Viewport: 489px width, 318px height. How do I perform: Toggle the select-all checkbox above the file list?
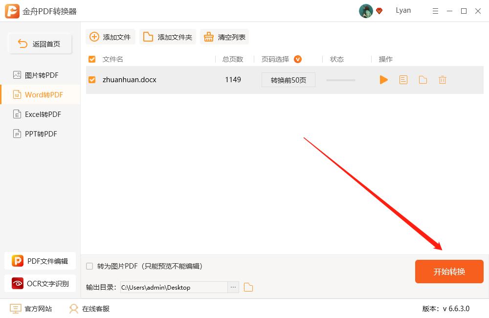92,59
